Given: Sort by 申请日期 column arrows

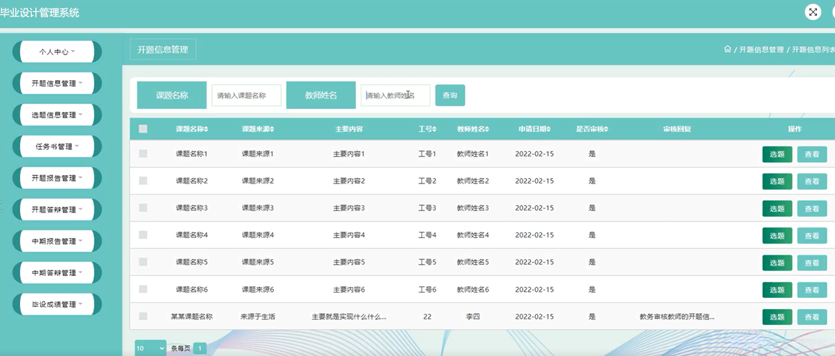Looking at the screenshot, I should coord(550,129).
